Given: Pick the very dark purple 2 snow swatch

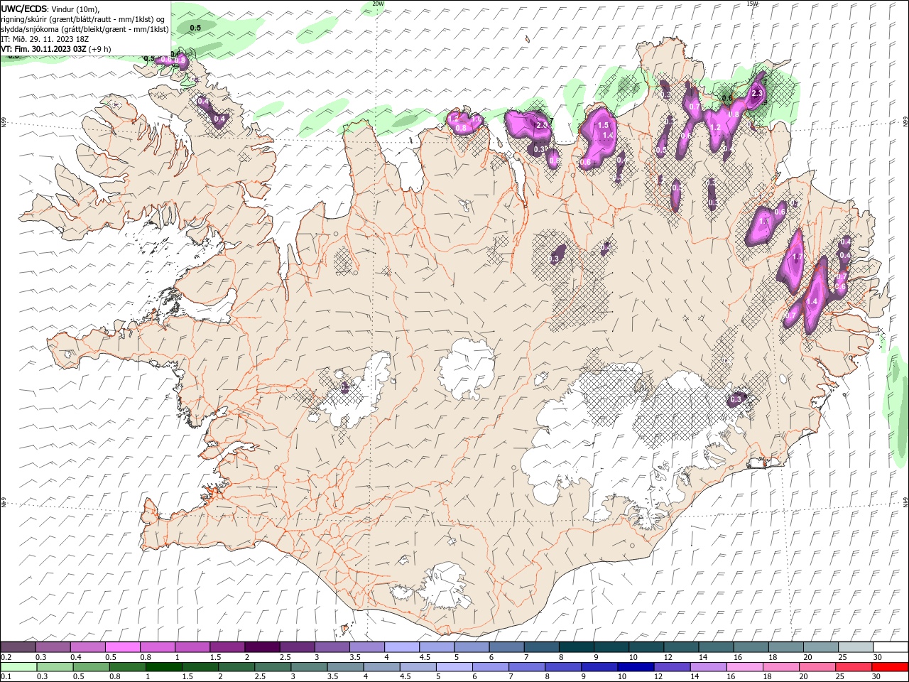Looking at the screenshot, I should pyautogui.click(x=262, y=647).
